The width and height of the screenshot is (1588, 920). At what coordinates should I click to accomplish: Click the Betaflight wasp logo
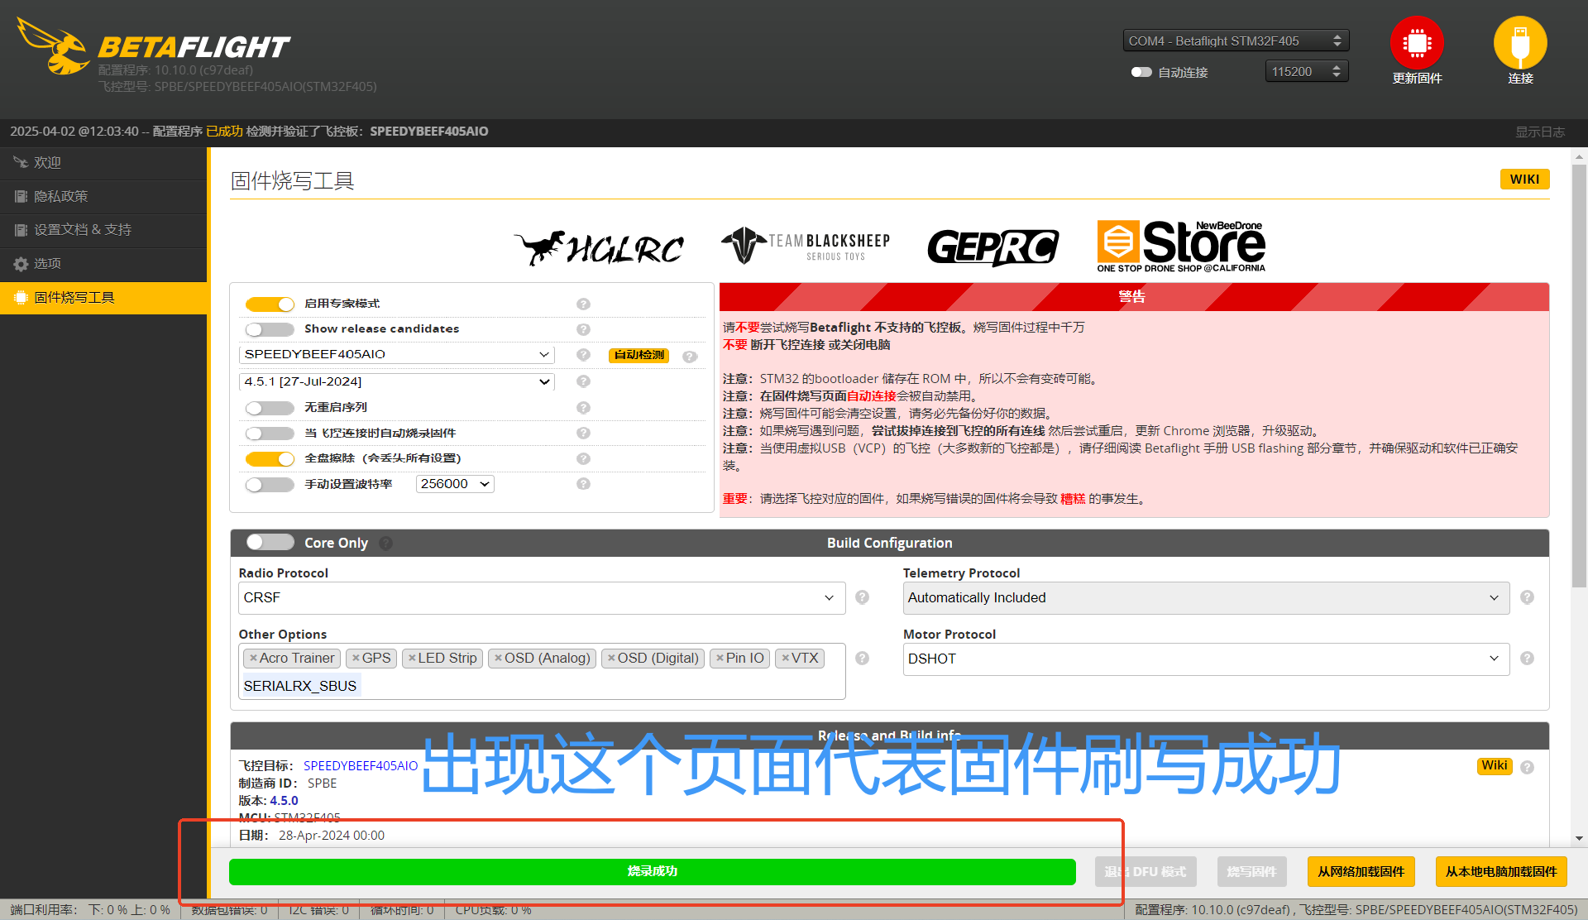point(53,46)
